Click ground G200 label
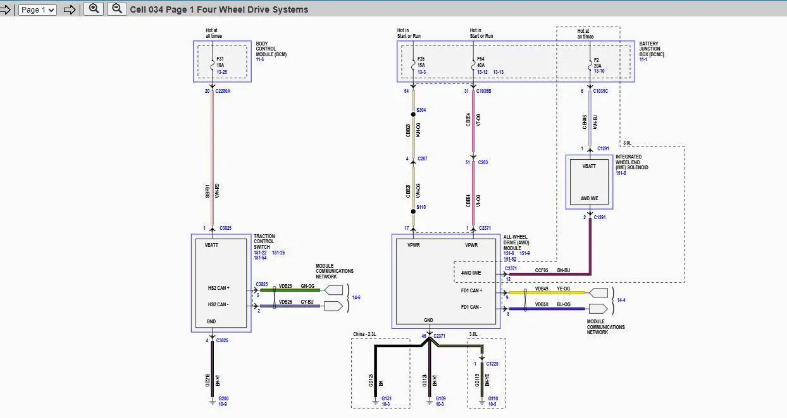787x418 pixels. (223, 399)
